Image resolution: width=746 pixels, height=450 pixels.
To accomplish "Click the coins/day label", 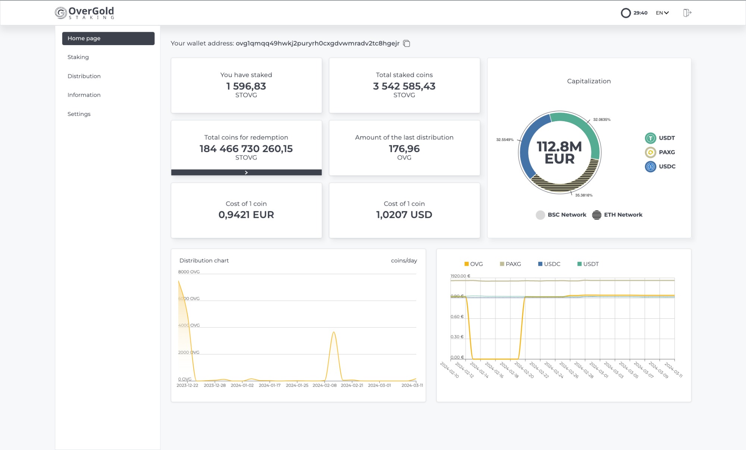I will [404, 261].
